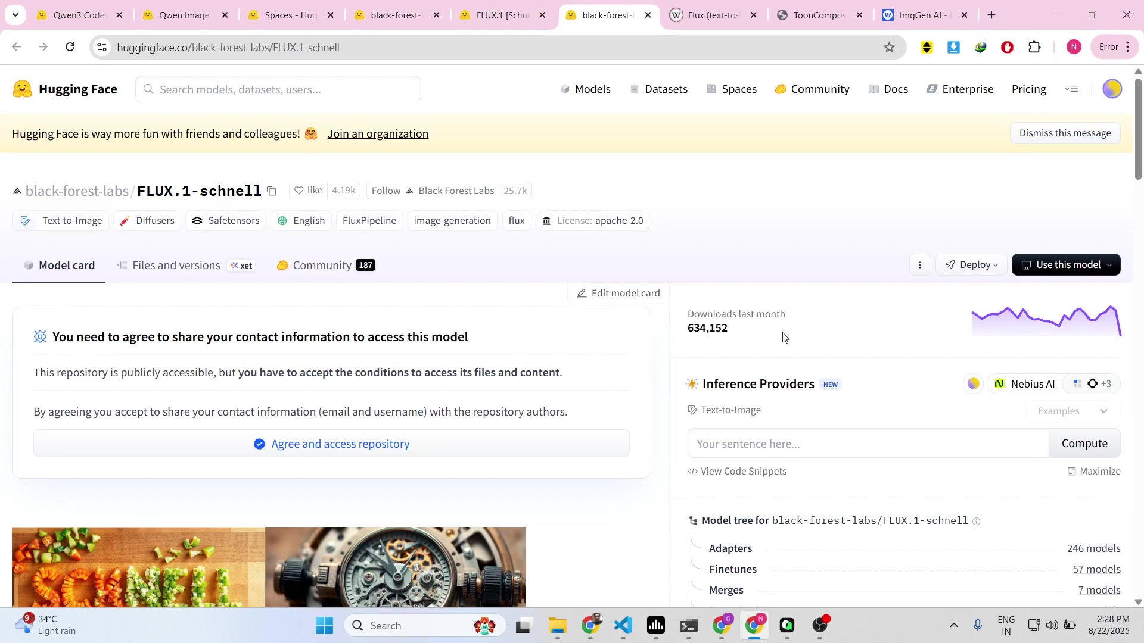Click the Hugging Face logo icon
This screenshot has height=643, width=1144.
(x=22, y=89)
